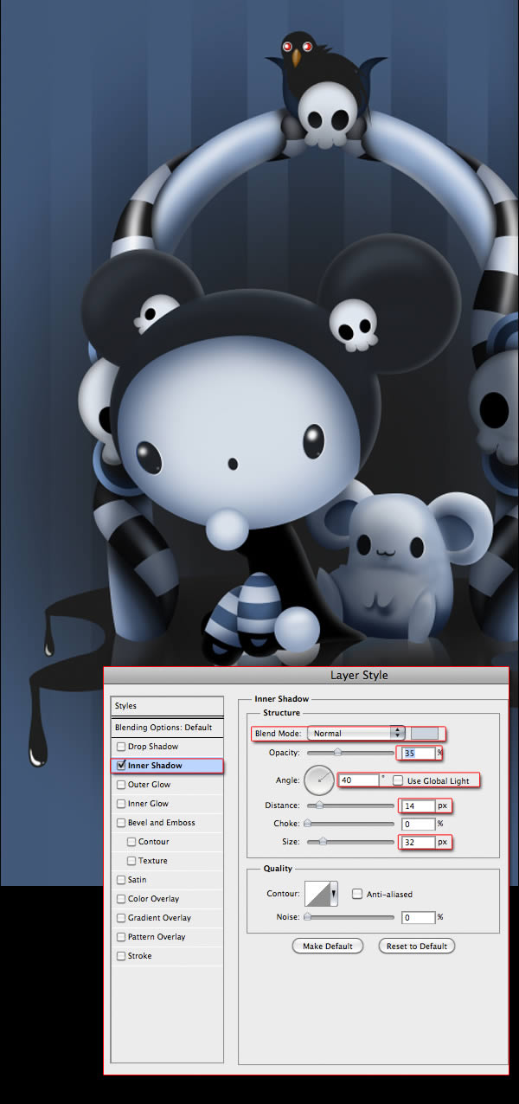Select the Gradient Overlay list row

(168, 918)
